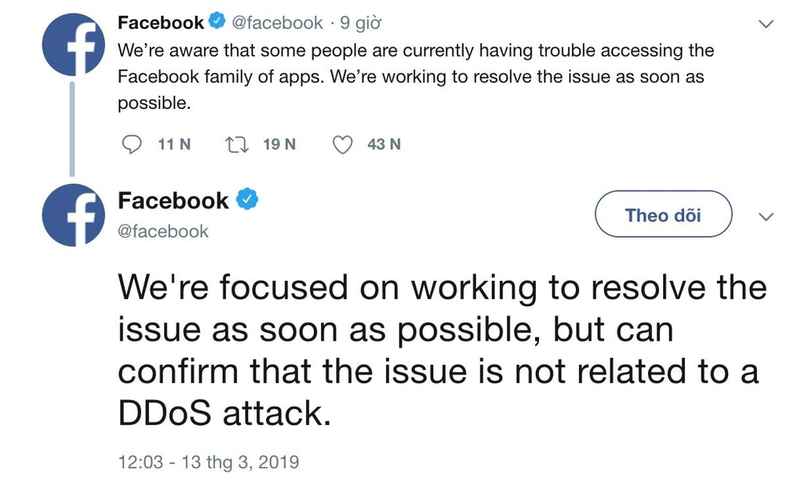Screen dimensions: 801x488
Task: Click the "11 N" reply count
Action: coord(175,145)
